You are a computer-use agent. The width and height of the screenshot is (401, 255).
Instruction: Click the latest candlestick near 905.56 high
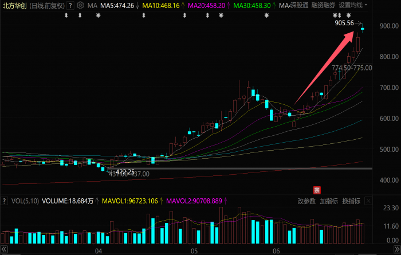point(363,29)
